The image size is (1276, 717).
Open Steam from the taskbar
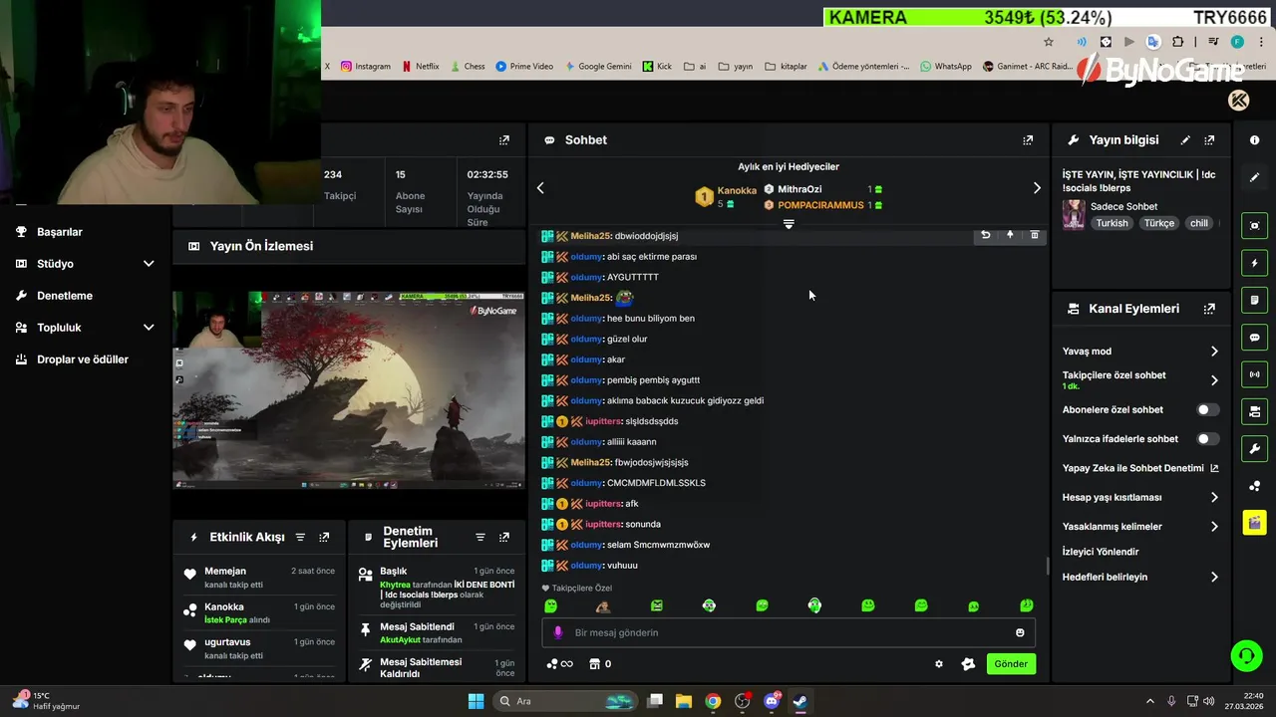[x=800, y=701]
